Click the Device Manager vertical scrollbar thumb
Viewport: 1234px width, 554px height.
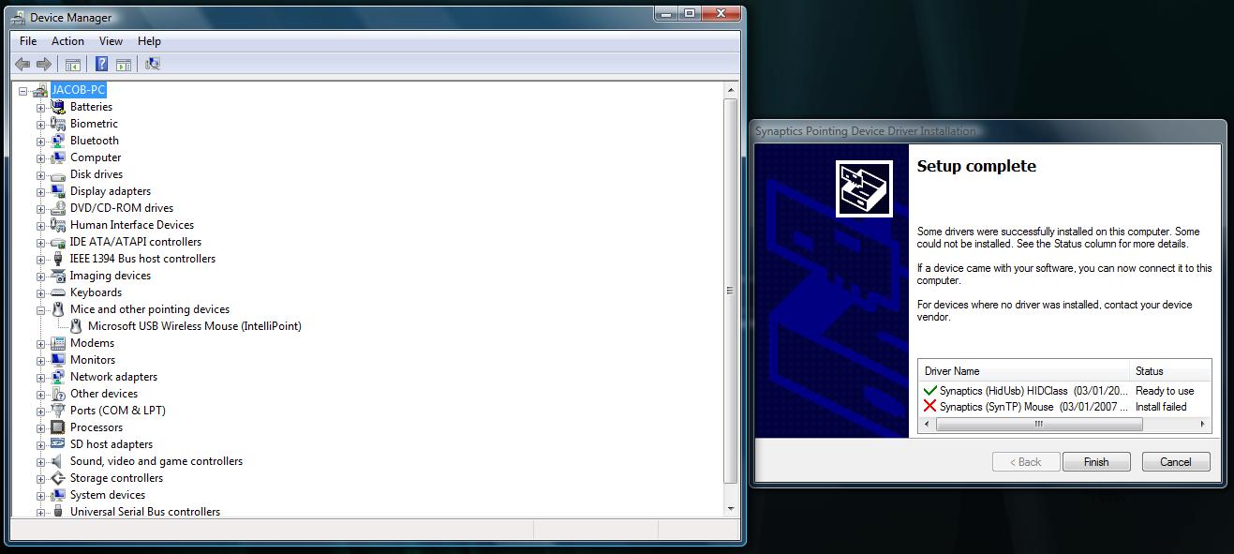731,291
